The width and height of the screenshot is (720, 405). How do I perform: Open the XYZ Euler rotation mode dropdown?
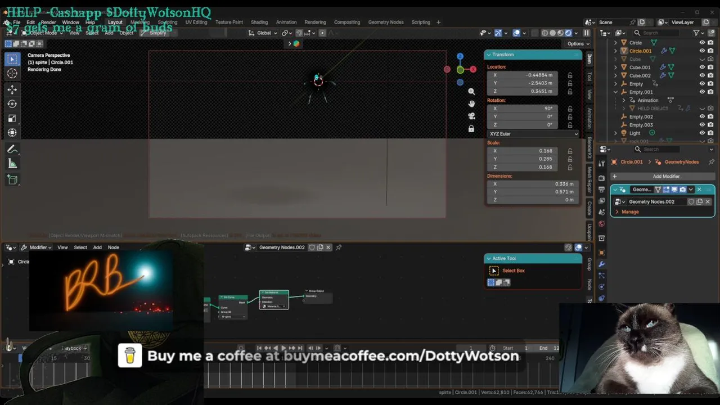click(x=533, y=134)
